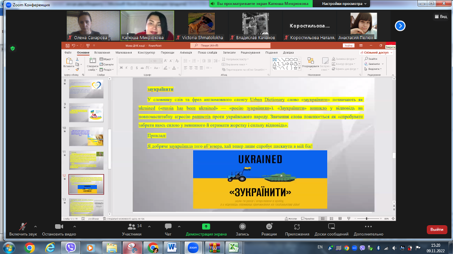This screenshot has height=254, width=453.
Task: Show next participants with the blue arrow
Action: tap(400, 26)
